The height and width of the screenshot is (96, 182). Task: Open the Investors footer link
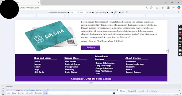tap(130, 67)
